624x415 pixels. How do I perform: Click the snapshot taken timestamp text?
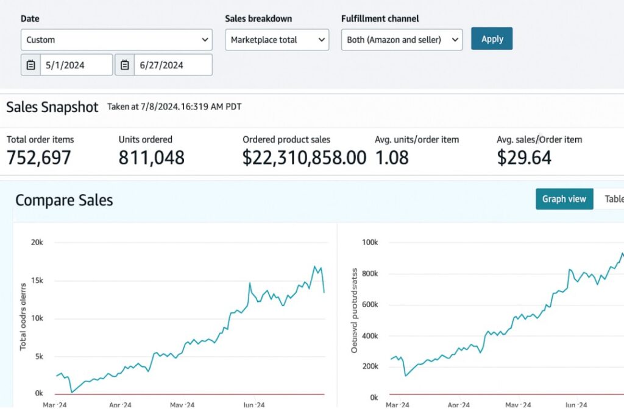[174, 106]
